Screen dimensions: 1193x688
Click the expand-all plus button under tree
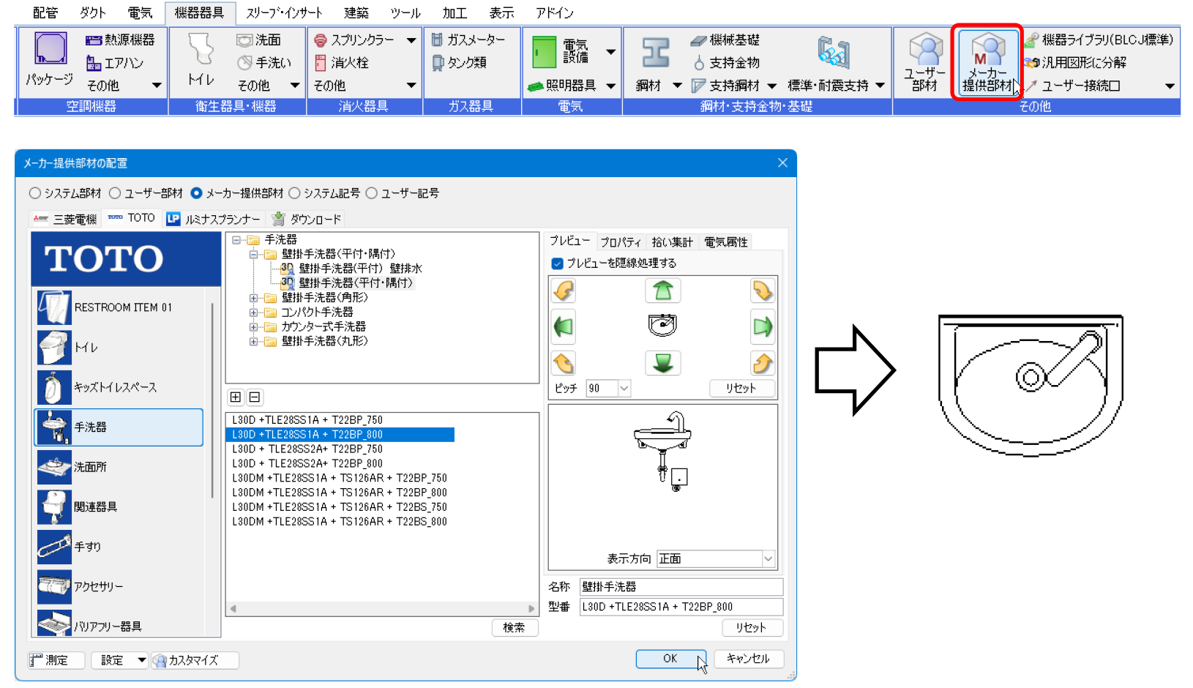[236, 397]
